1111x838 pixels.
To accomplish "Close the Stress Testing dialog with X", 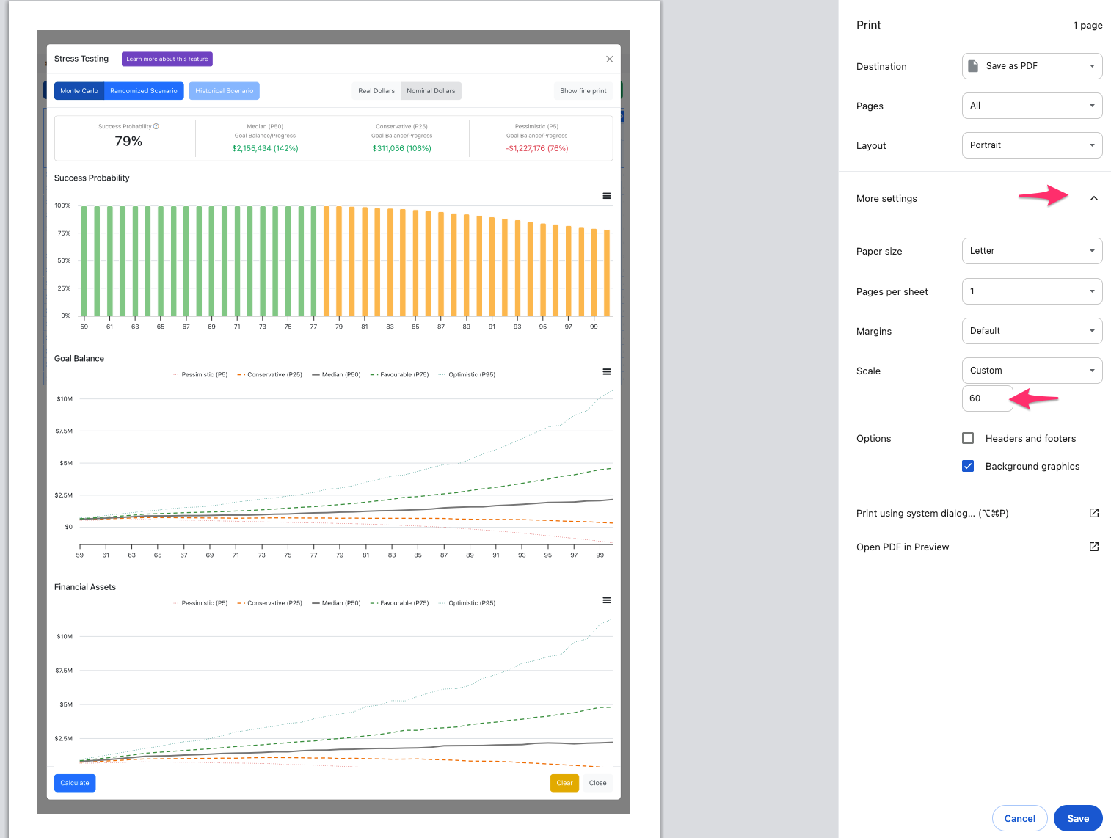I will pos(609,59).
